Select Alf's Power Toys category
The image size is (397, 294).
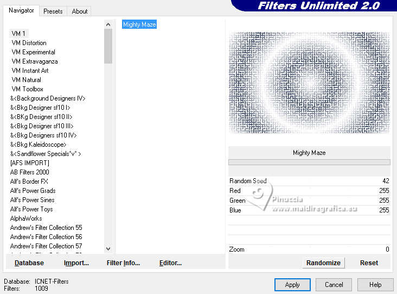[31, 209]
